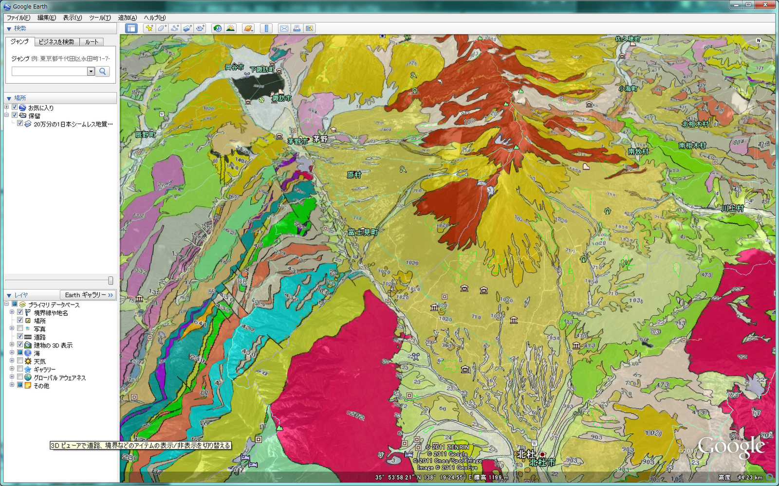Add a polygon with toolbar icon

click(x=162, y=28)
